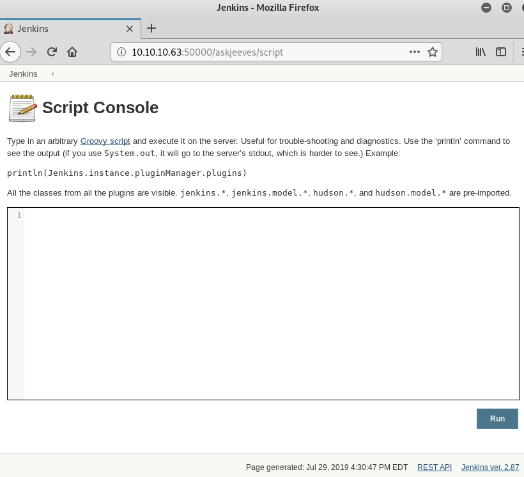Go back with the browser back arrow
Viewport: 524px width, 477px height.
10,52
